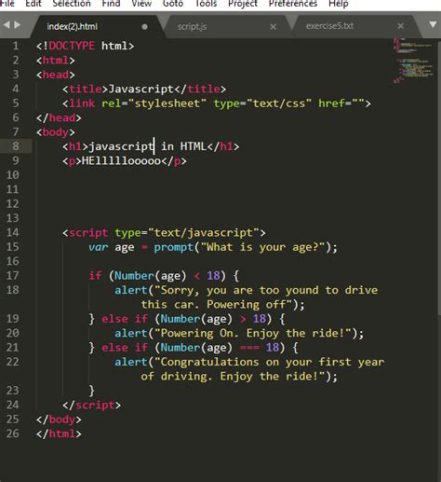
Task: Click the closing html tag on line 26
Action: click(x=59, y=434)
